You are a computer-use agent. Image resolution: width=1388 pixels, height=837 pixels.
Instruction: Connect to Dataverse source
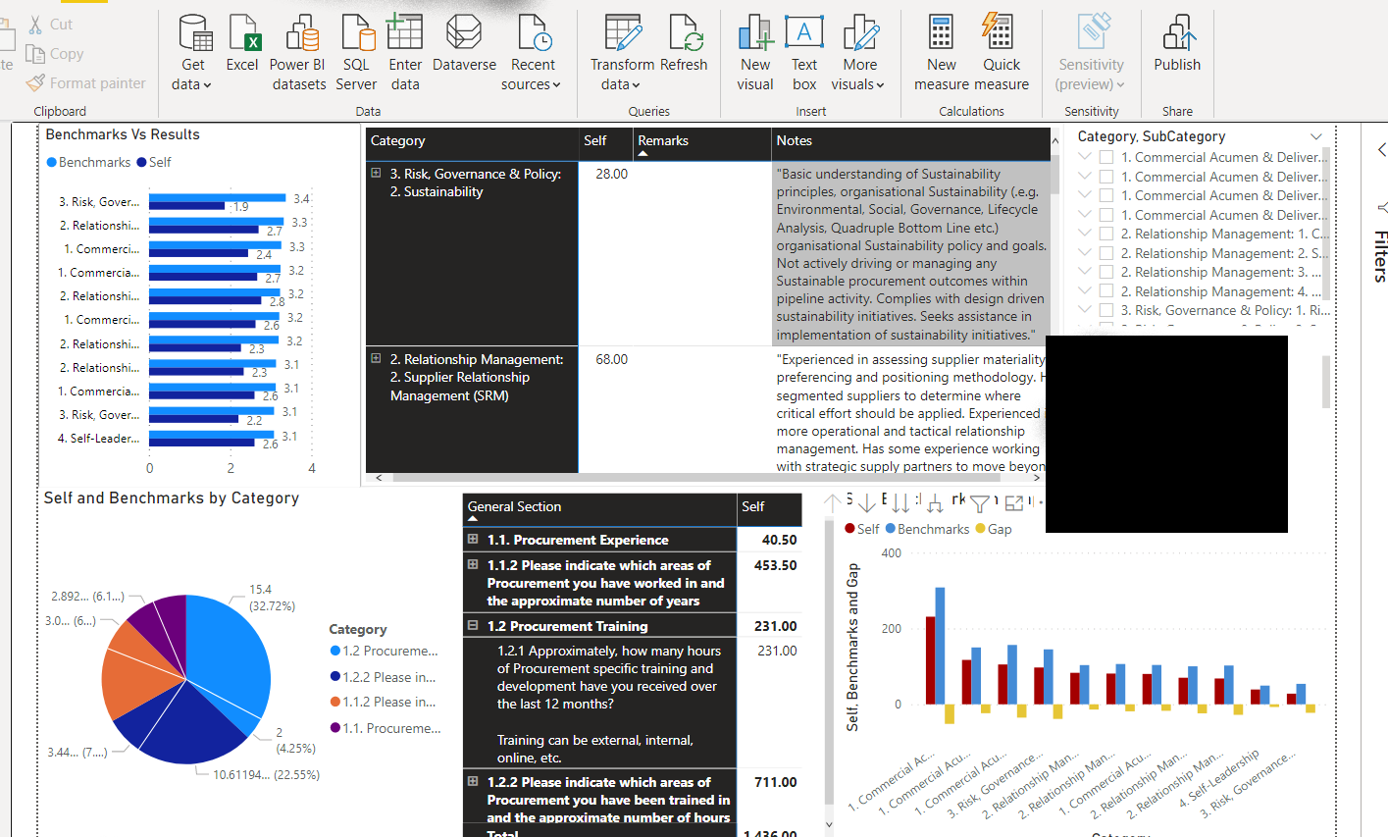coord(464,45)
